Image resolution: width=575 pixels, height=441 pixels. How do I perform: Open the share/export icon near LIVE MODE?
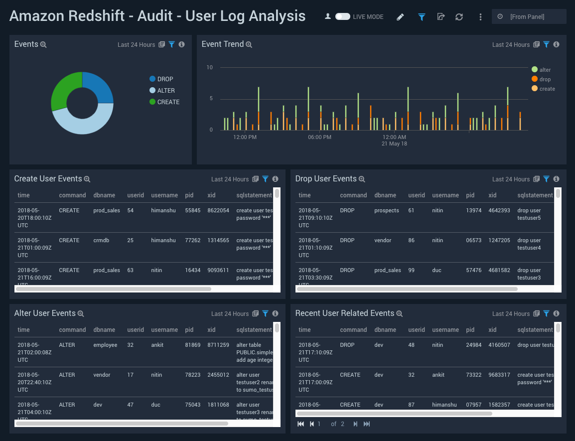tap(440, 16)
